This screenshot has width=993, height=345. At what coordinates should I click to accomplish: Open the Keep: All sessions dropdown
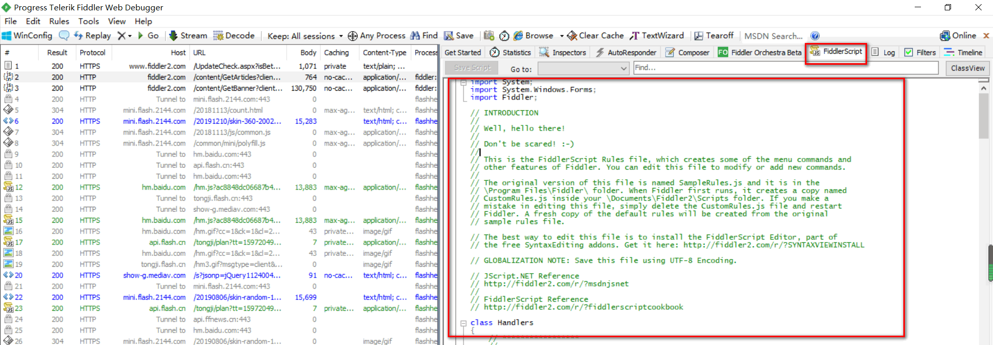coord(305,36)
